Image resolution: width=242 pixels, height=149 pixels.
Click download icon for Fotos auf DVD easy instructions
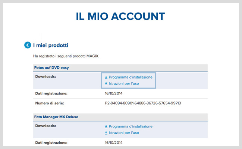(x=106, y=84)
